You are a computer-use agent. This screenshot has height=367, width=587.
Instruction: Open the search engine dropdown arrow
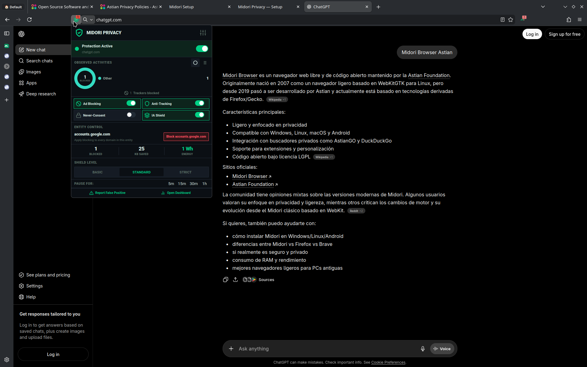point(91,20)
